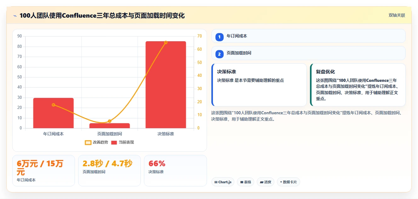Click the table icon in 表格 tag
The image size is (418, 199).
pyautogui.click(x=242, y=182)
